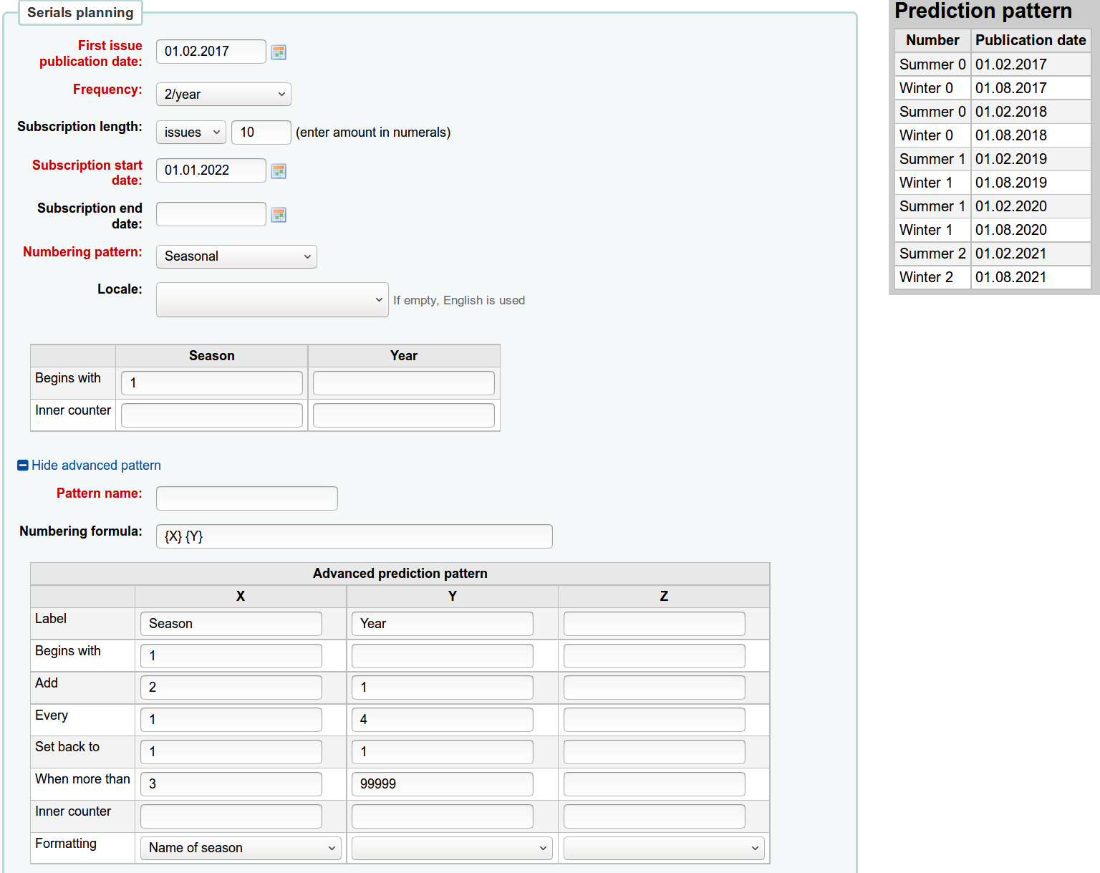Open the Y column formatting dropdown
The image size is (1100, 873).
coord(452,848)
